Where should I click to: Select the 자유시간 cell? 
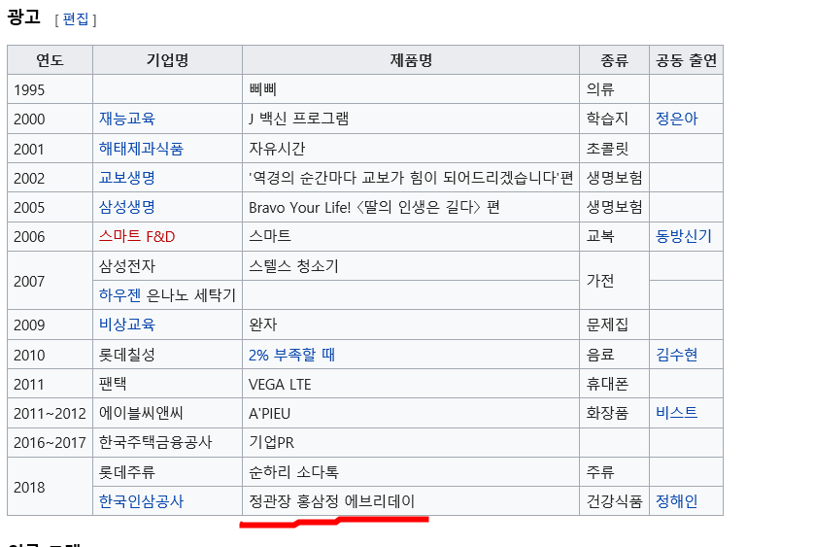[411, 149]
